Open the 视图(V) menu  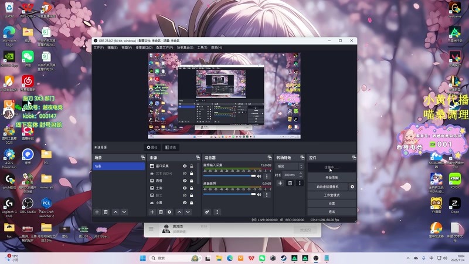pos(127,48)
